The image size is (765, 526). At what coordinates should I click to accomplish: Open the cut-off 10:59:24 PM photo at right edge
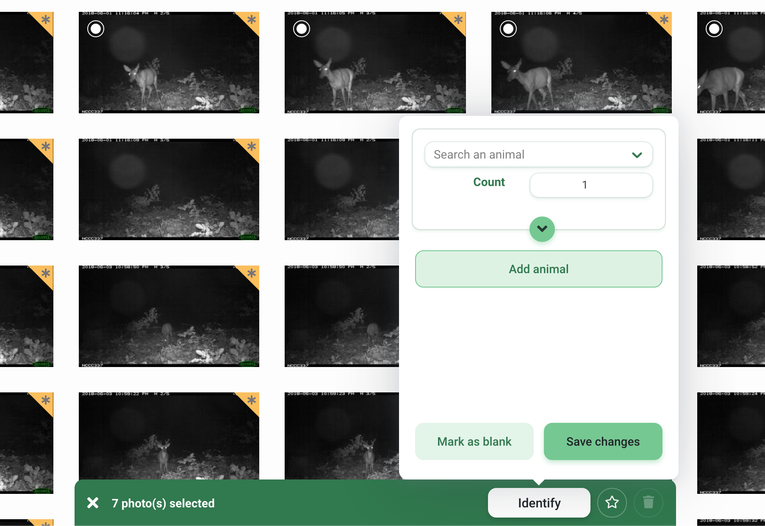click(x=731, y=443)
